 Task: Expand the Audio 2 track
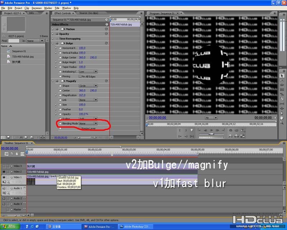12,198
